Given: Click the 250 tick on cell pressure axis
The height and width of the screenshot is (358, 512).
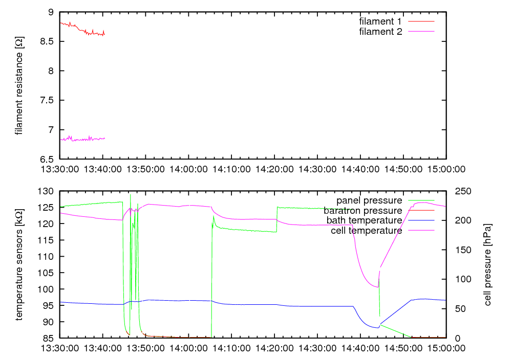Looking at the screenshot, I should 458,191.
